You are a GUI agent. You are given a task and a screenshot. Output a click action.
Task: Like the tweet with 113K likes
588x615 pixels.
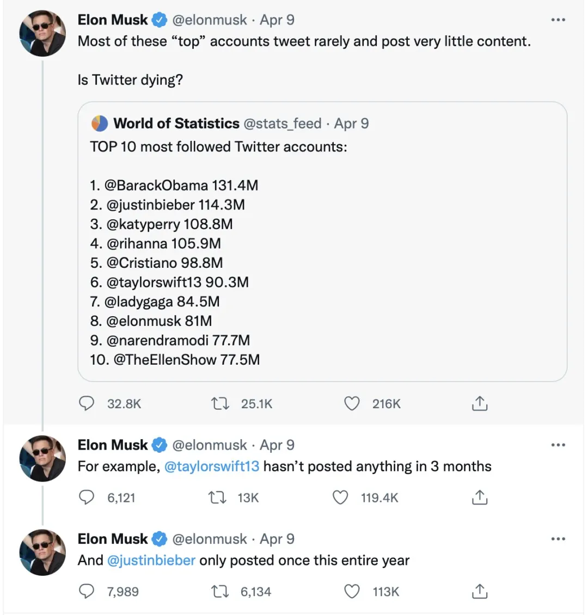(x=352, y=591)
